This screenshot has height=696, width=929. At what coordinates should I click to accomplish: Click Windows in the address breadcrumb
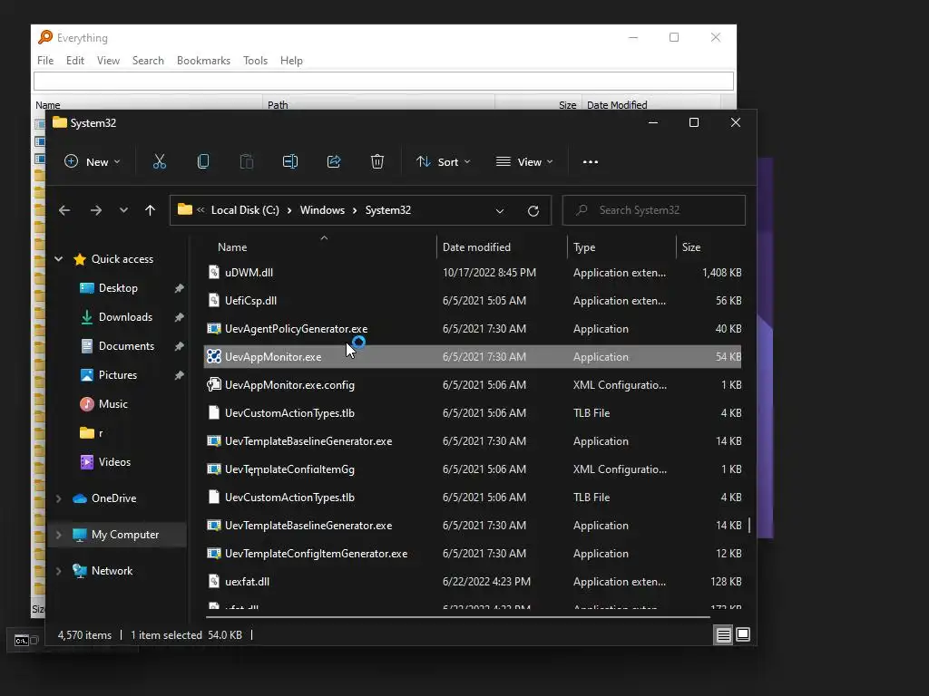click(x=322, y=210)
